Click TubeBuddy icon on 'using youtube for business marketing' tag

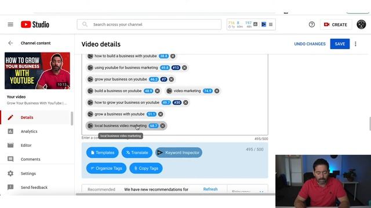[90, 68]
